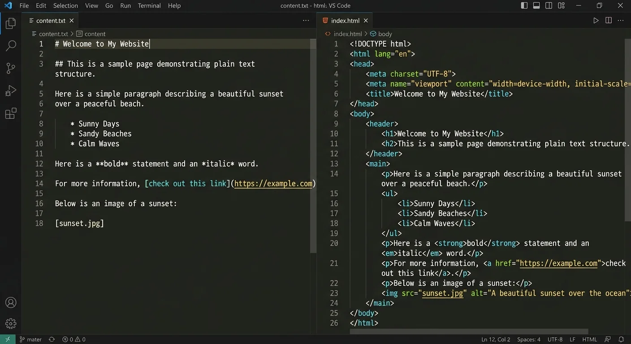This screenshot has height=344, width=631.
Task: Open the Edit menu
Action: tap(41, 6)
